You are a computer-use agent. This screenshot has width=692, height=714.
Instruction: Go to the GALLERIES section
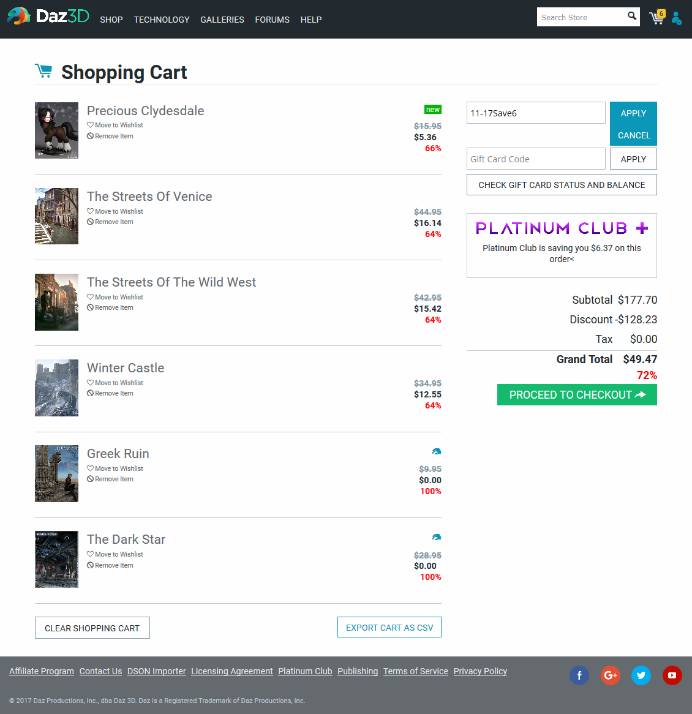point(222,20)
